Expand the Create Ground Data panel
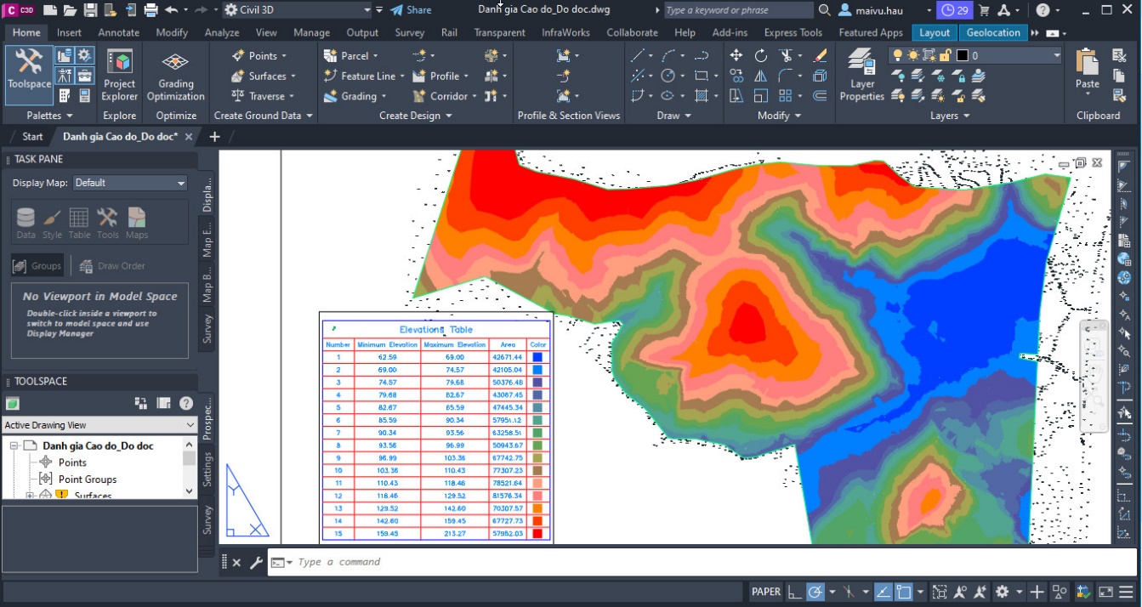1142x607 pixels. (264, 116)
